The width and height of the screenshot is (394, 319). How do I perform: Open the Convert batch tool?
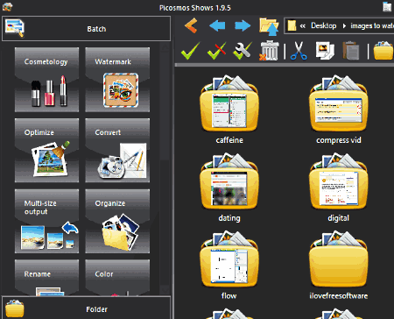click(117, 151)
